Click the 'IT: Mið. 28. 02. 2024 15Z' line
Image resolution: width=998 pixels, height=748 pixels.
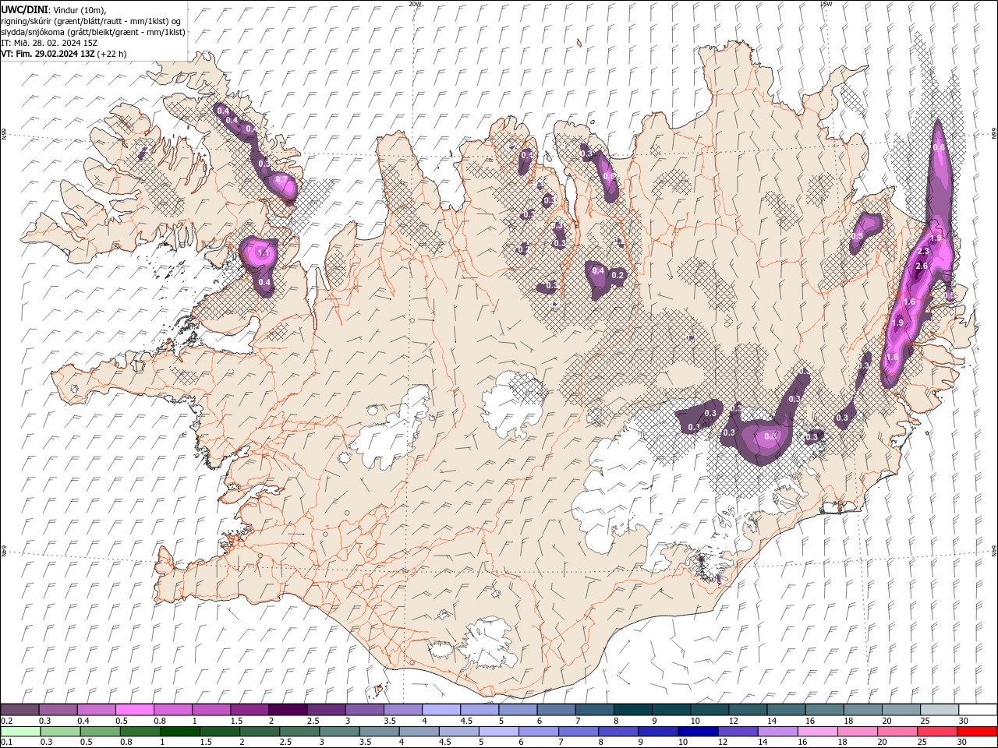(49, 43)
